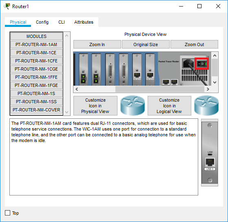The width and height of the screenshot is (228, 222).
Task: Click the module description text box
Action: [104, 157]
